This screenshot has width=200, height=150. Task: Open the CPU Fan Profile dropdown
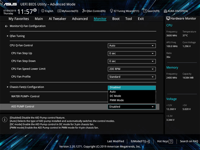(x=132, y=77)
